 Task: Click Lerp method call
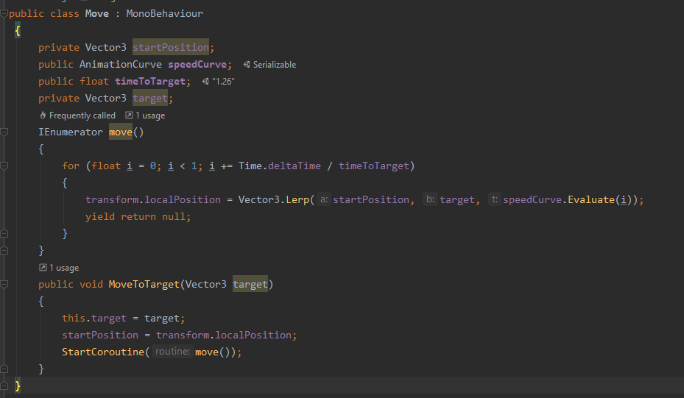click(297, 199)
